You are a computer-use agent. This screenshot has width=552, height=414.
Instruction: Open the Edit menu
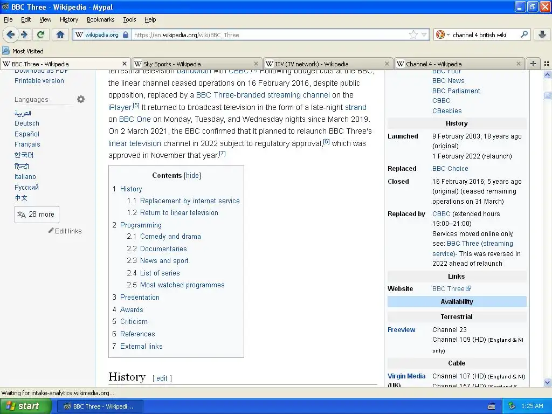[x=26, y=19]
